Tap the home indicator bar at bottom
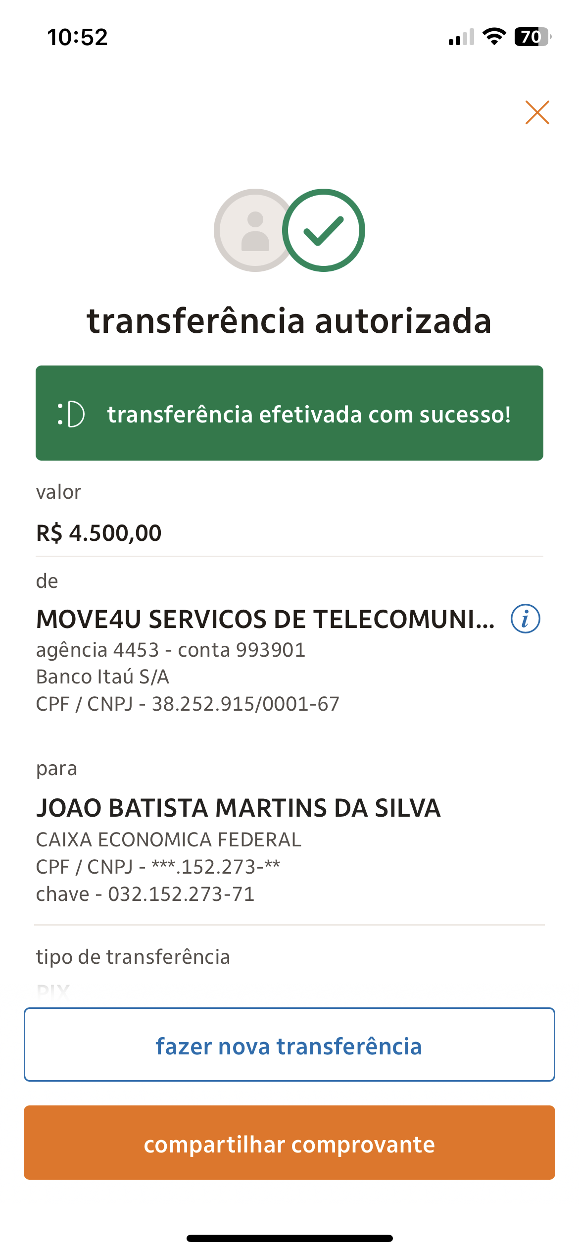Image resolution: width=579 pixels, height=1254 pixels. coord(289,1238)
